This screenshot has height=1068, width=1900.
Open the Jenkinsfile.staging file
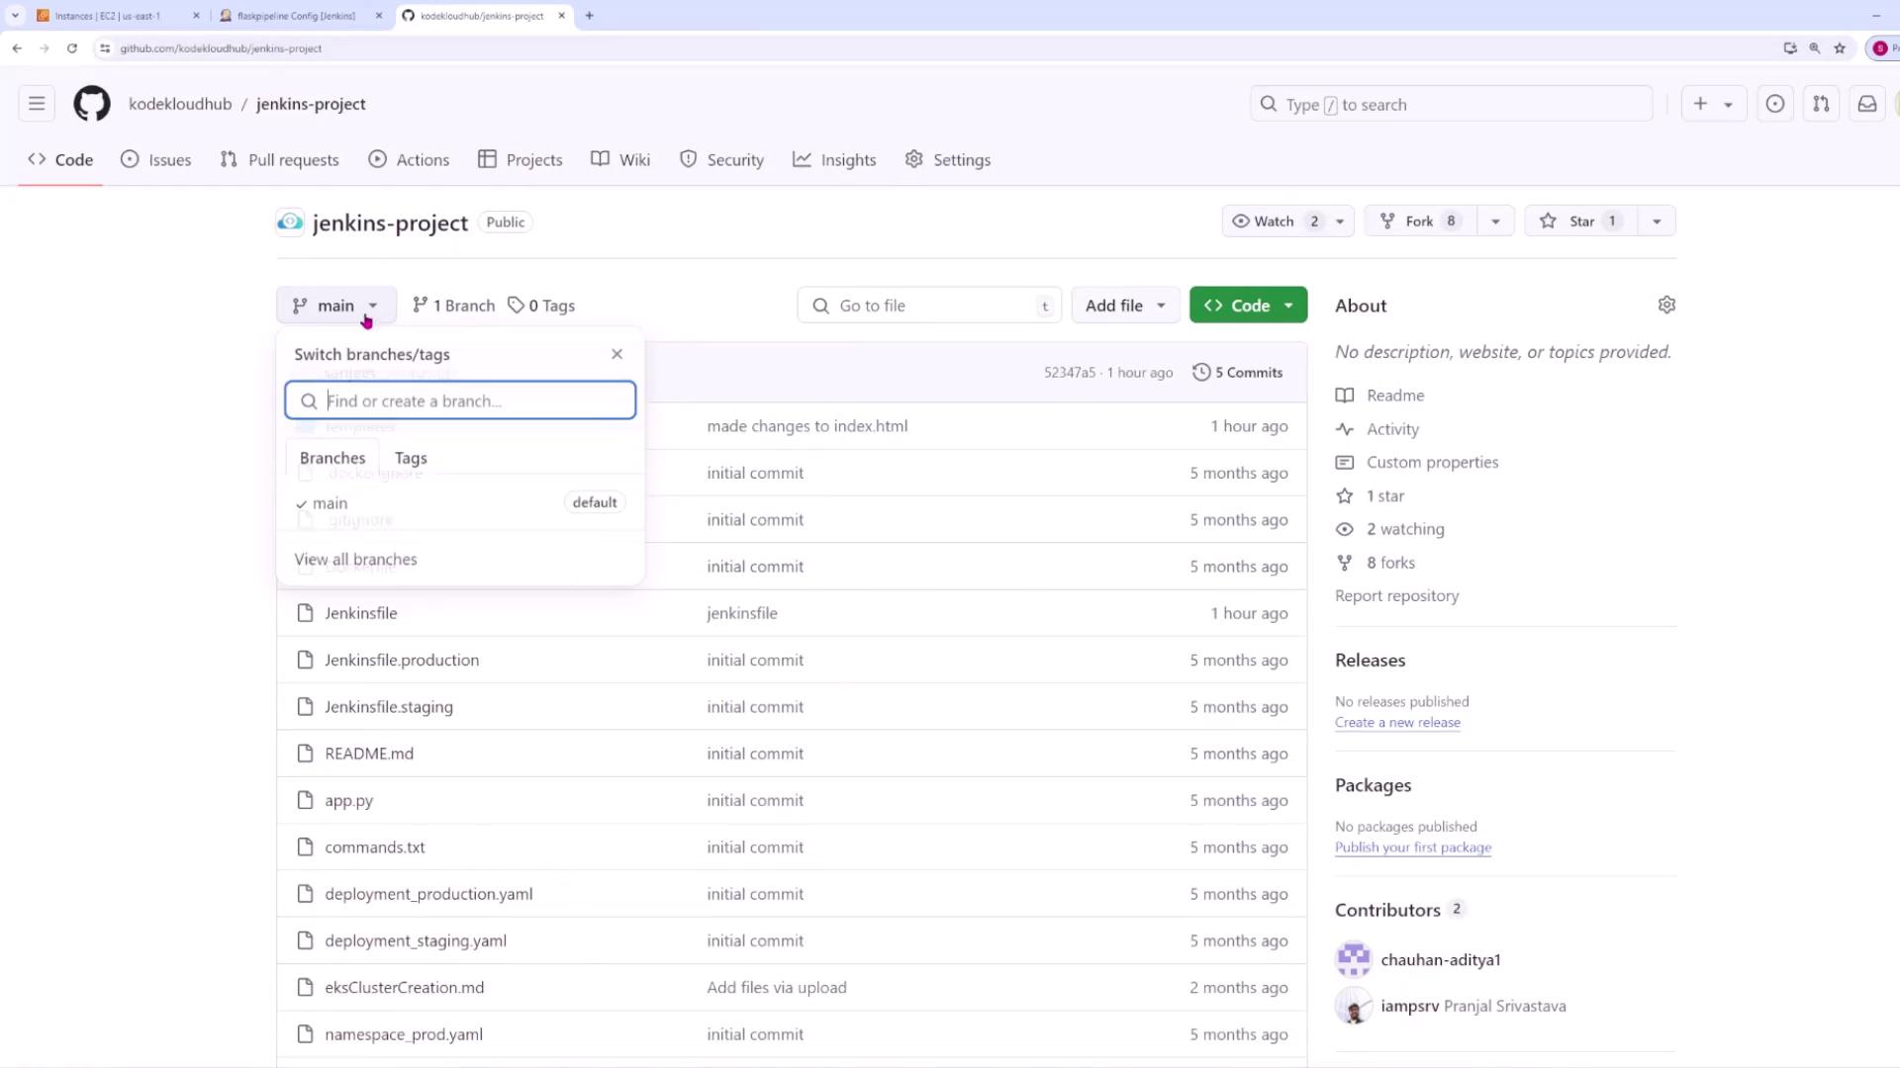(389, 707)
